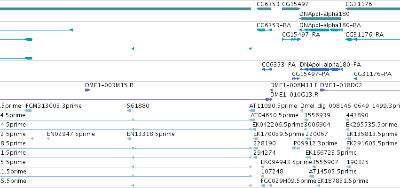Select transcript DNApol-alpha180-RA label

(x=330, y=25)
